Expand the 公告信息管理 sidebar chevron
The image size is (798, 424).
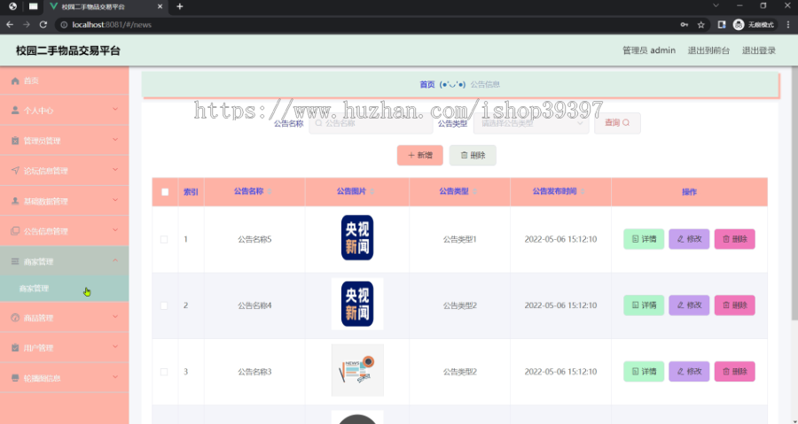tap(115, 230)
